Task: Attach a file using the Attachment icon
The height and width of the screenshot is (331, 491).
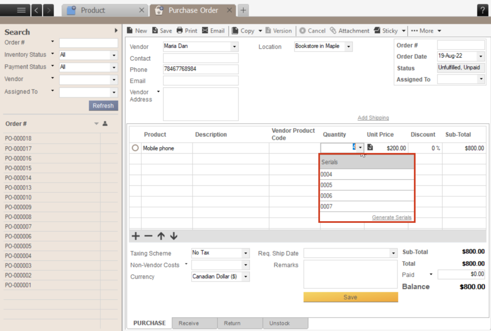Action: (x=350, y=30)
